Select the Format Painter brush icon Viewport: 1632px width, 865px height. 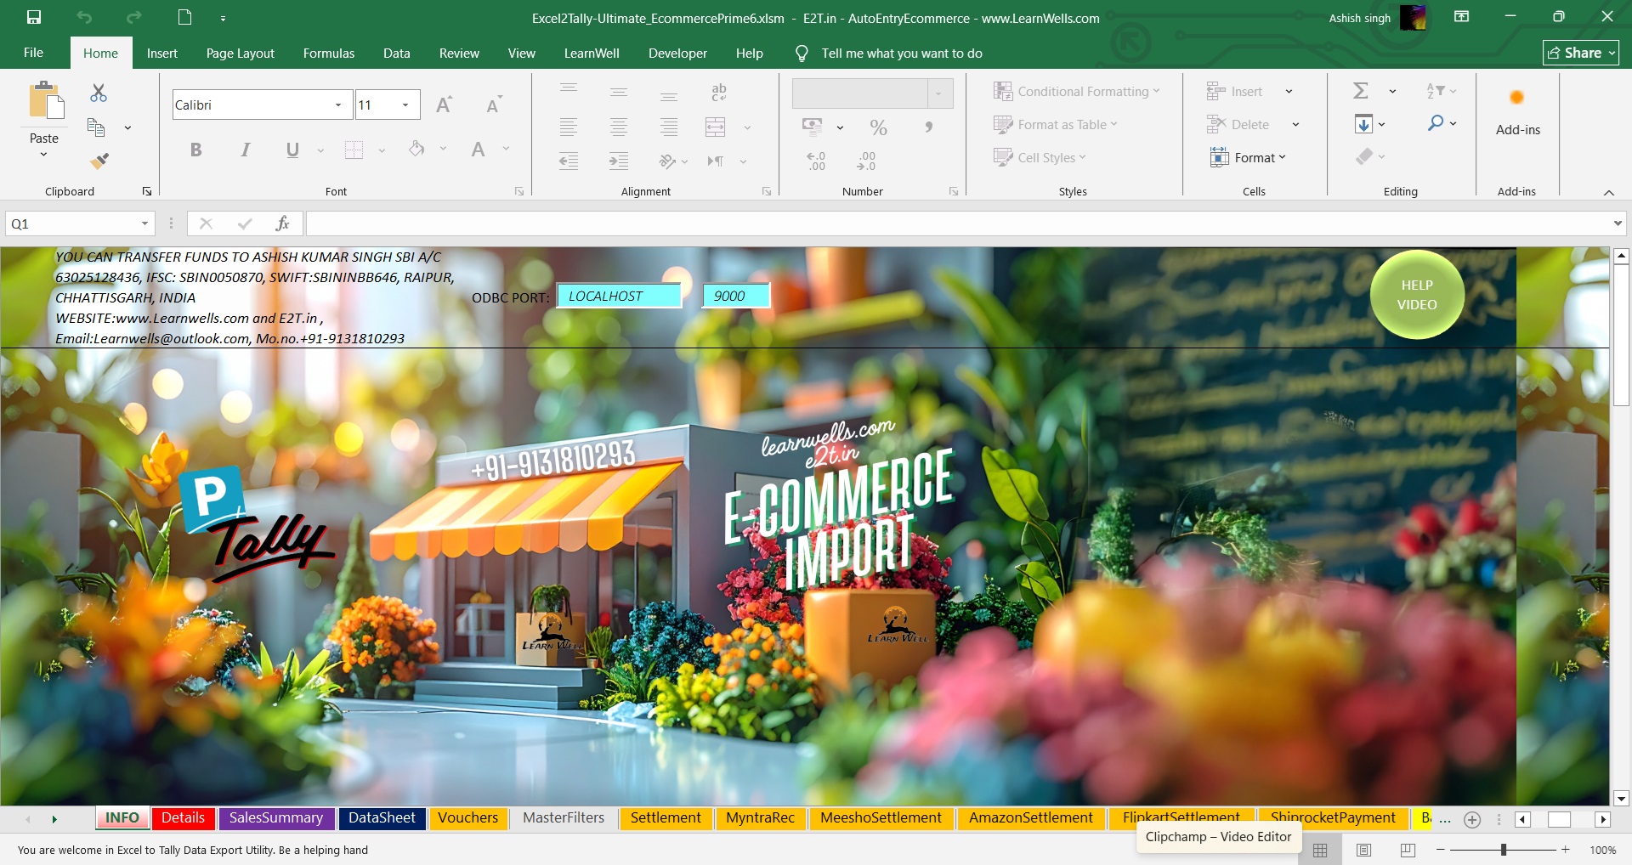99,161
